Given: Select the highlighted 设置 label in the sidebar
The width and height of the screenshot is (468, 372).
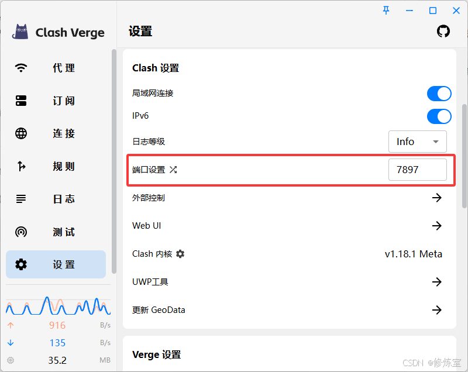Looking at the screenshot, I should [64, 264].
